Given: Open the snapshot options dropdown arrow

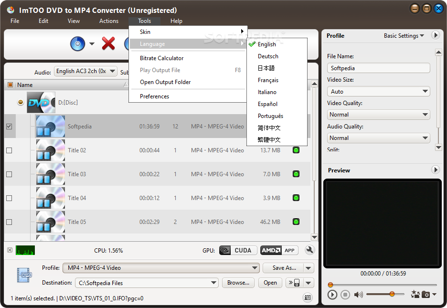Looking at the screenshot, I should pos(434,294).
